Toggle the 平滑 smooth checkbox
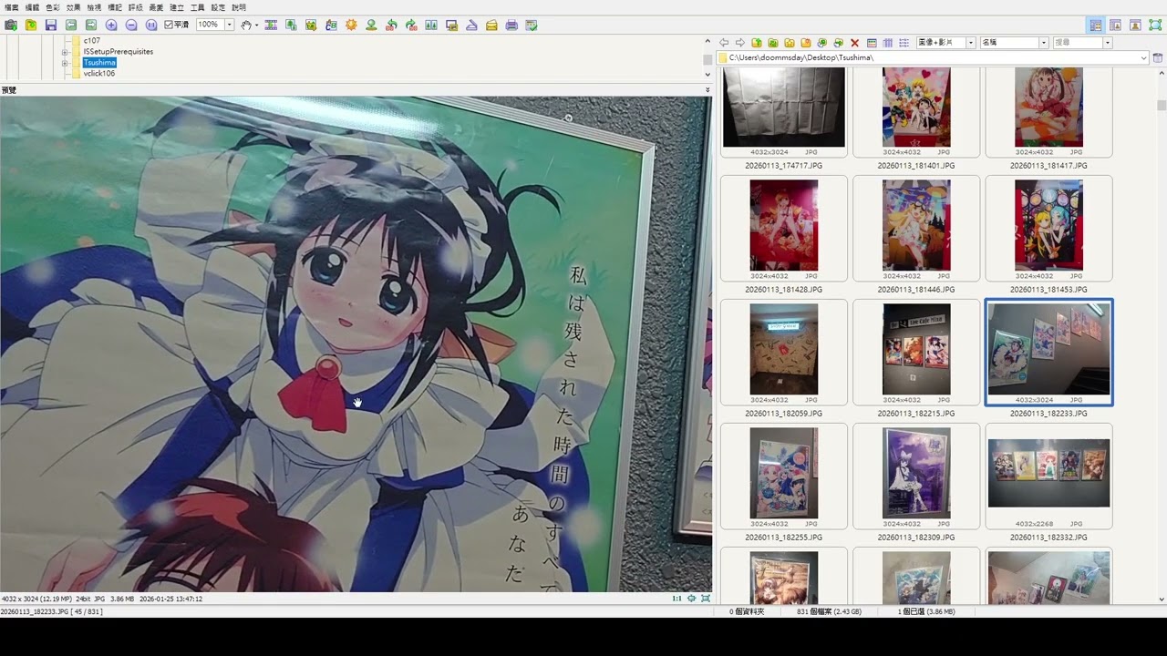 click(176, 25)
